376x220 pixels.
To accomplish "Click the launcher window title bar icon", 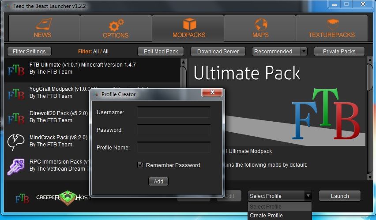I will pyautogui.click(x=9, y=6).
